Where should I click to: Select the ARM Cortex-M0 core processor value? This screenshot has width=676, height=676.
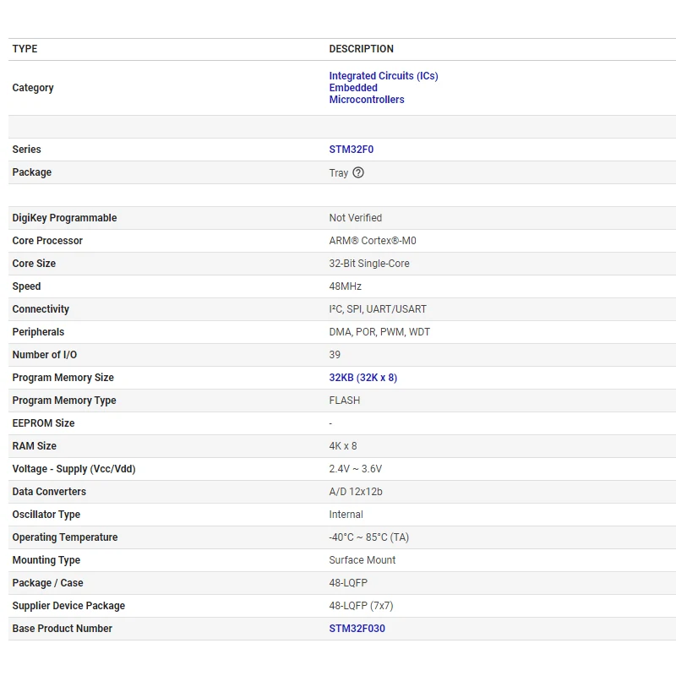point(372,241)
